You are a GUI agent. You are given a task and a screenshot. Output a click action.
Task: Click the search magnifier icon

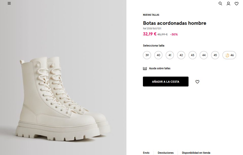pos(220,4)
